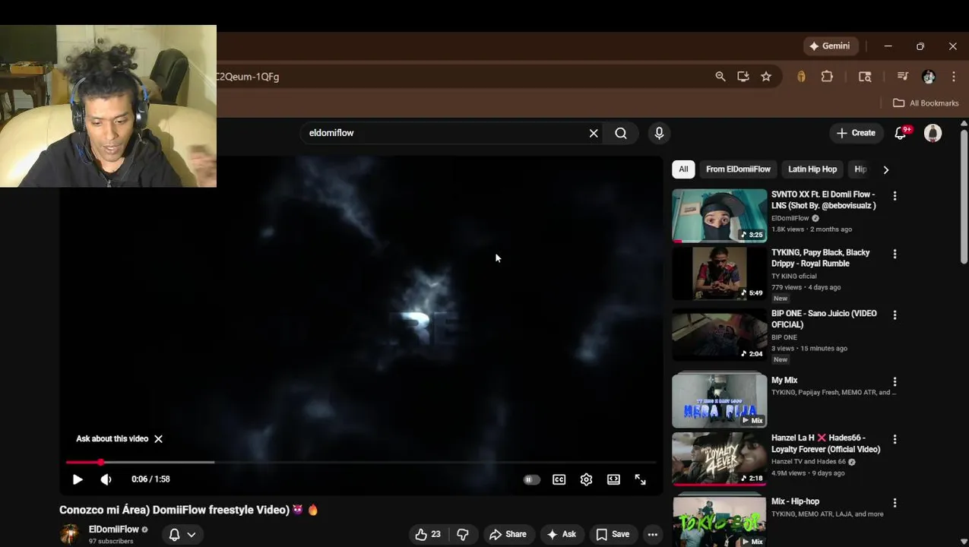969x547 pixels.
Task: Mute the video using the speaker icon
Action: click(x=106, y=479)
